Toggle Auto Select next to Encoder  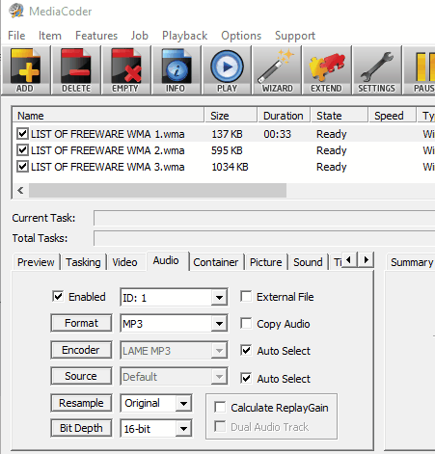coord(246,350)
